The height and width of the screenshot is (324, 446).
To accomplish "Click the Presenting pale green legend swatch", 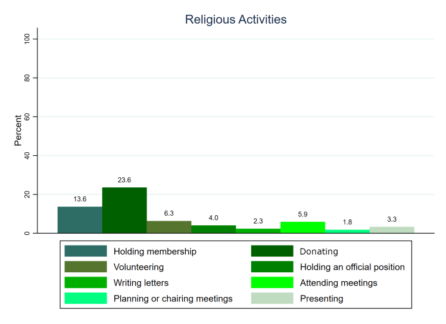I will 272,298.
